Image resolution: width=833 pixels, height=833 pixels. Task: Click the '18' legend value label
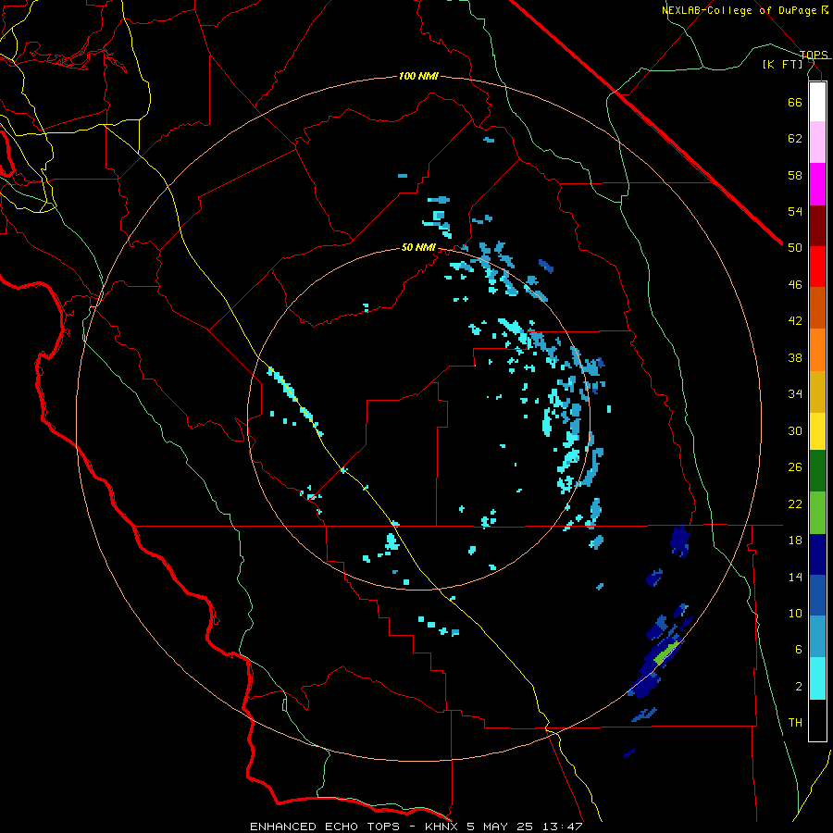(795, 541)
